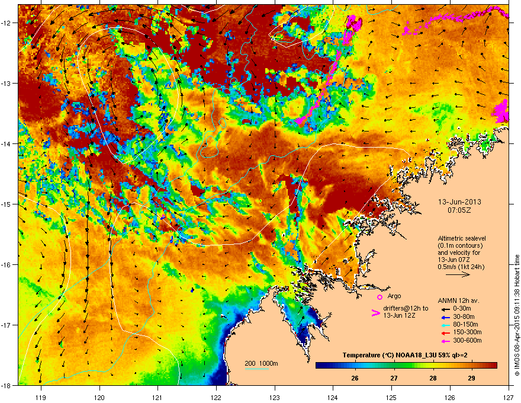
Task: Click longitude axis label 121
Action: click(x=158, y=397)
